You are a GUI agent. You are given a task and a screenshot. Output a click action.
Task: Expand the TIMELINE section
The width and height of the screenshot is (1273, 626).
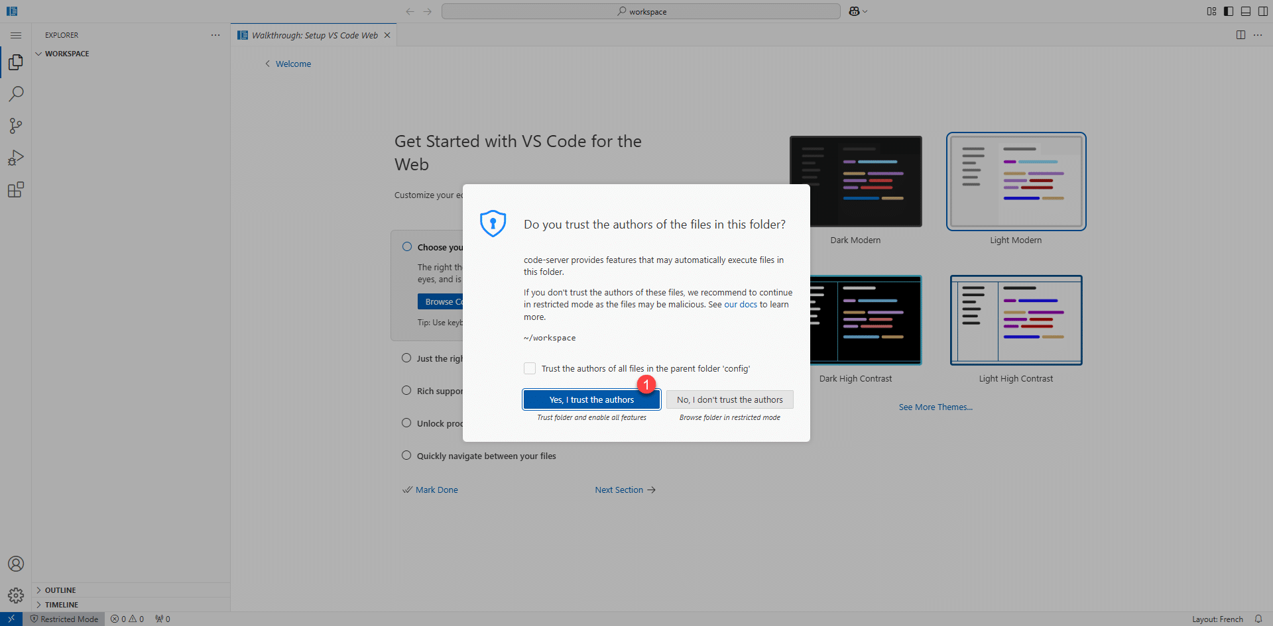point(61,605)
